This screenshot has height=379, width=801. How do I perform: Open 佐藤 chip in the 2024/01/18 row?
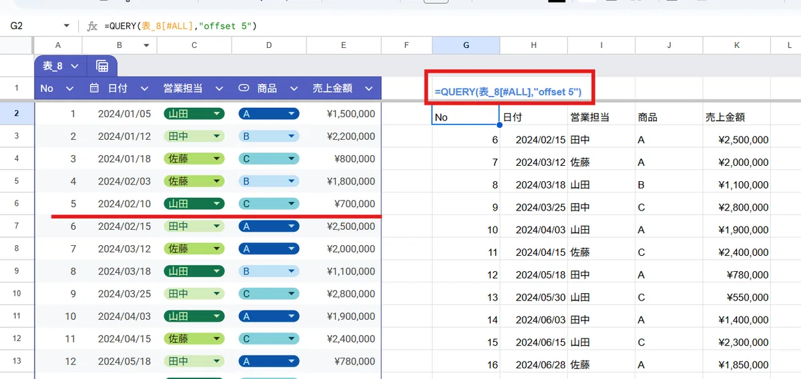194,159
